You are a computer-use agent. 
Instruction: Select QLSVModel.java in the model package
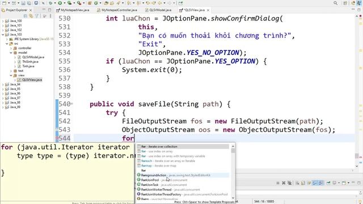point(33,57)
